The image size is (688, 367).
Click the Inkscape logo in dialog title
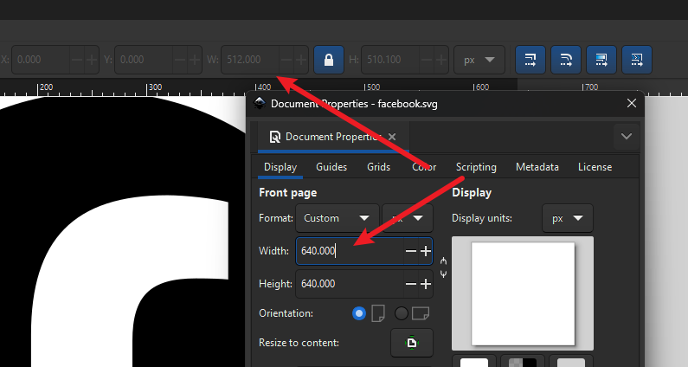[260, 103]
